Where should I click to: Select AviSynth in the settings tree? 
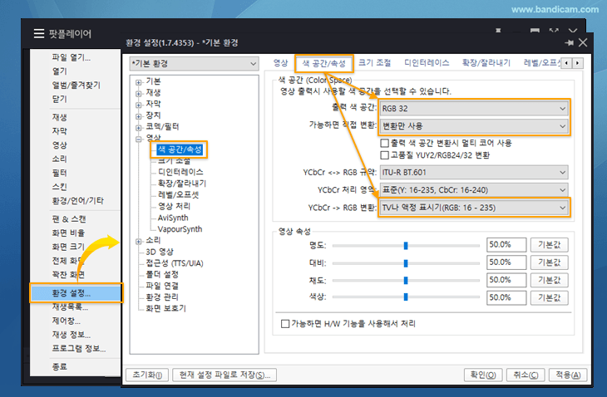pyautogui.click(x=173, y=218)
